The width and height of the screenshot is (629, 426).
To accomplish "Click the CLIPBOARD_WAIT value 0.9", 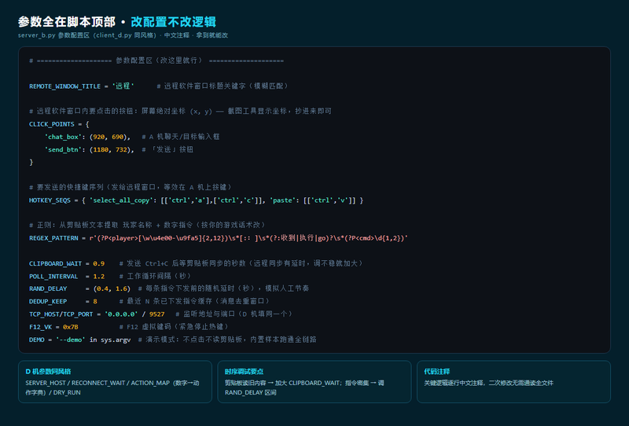I will click(99, 263).
